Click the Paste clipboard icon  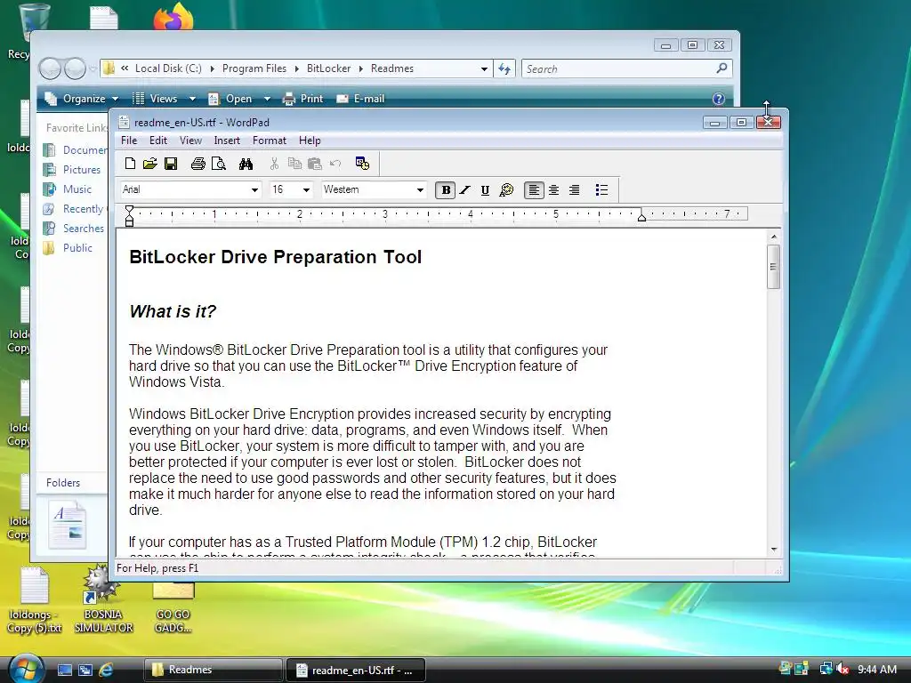tap(315, 164)
